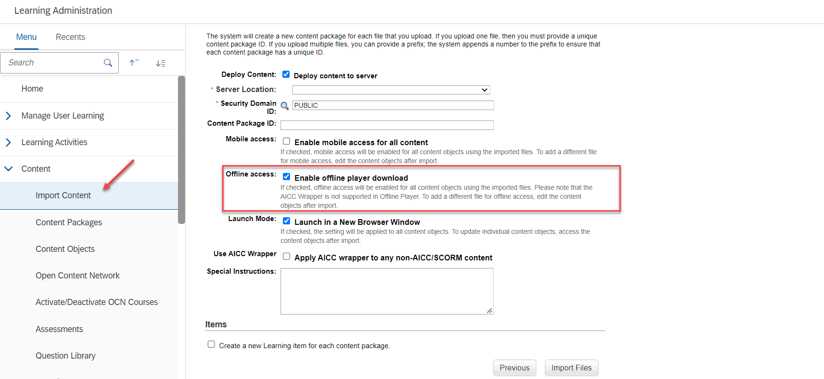Open the Security Domain ID lookup icon

tap(285, 106)
